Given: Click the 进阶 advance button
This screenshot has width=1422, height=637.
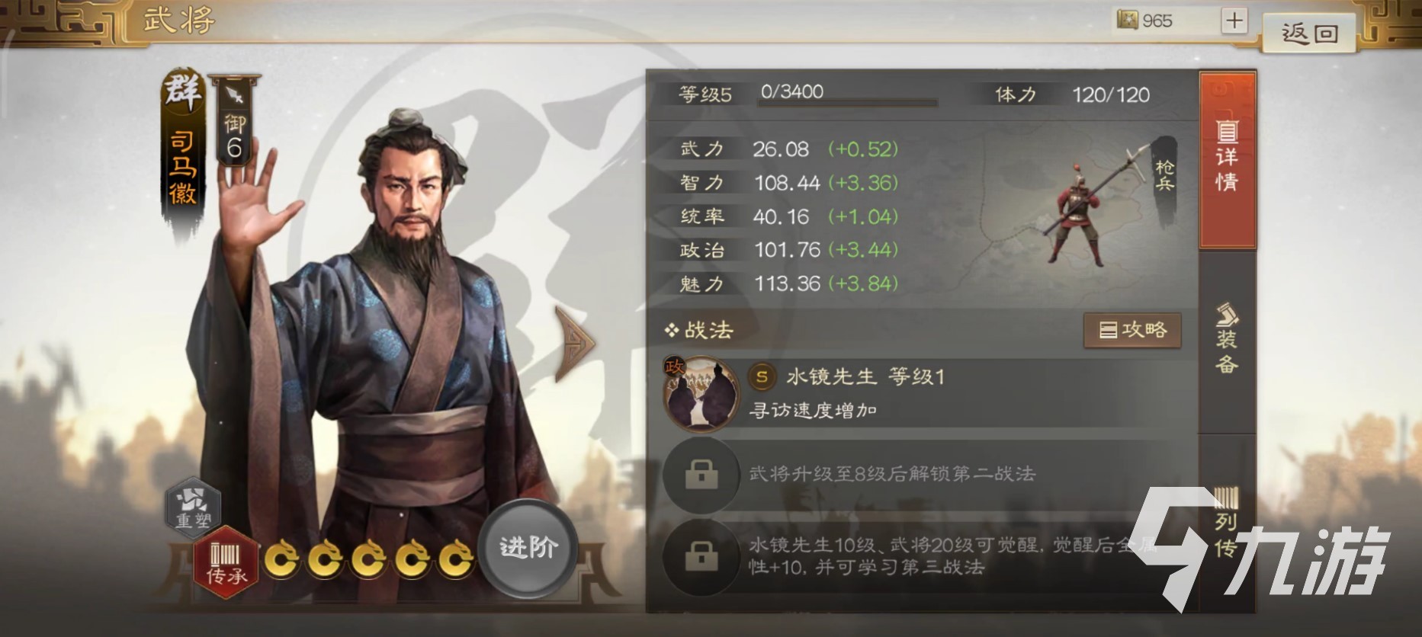Looking at the screenshot, I should coord(528,548).
